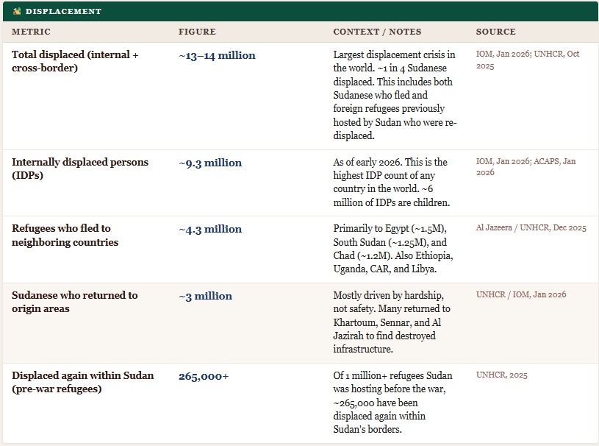The height and width of the screenshot is (446, 599).
Task: Click the 265,000+ figure
Action: [x=204, y=376]
